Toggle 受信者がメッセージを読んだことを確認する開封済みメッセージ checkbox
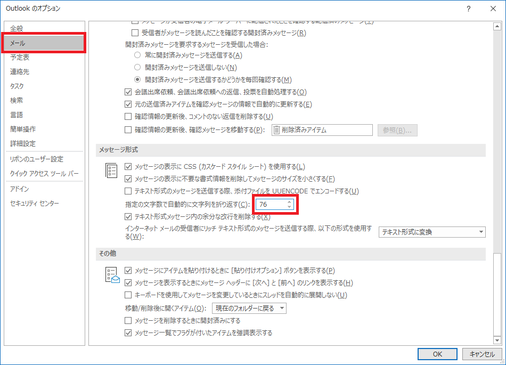The height and width of the screenshot is (365, 506). [x=135, y=33]
